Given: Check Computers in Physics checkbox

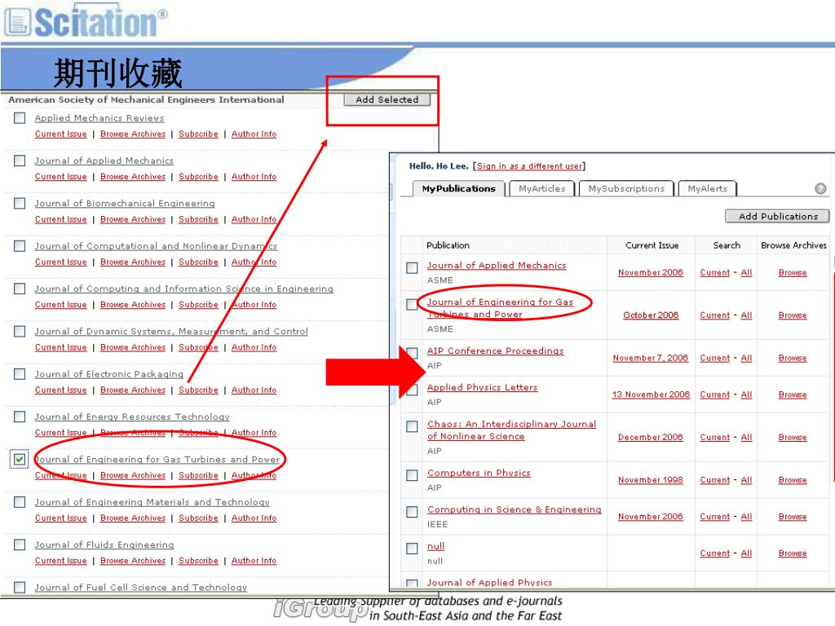Looking at the screenshot, I should pos(412,475).
